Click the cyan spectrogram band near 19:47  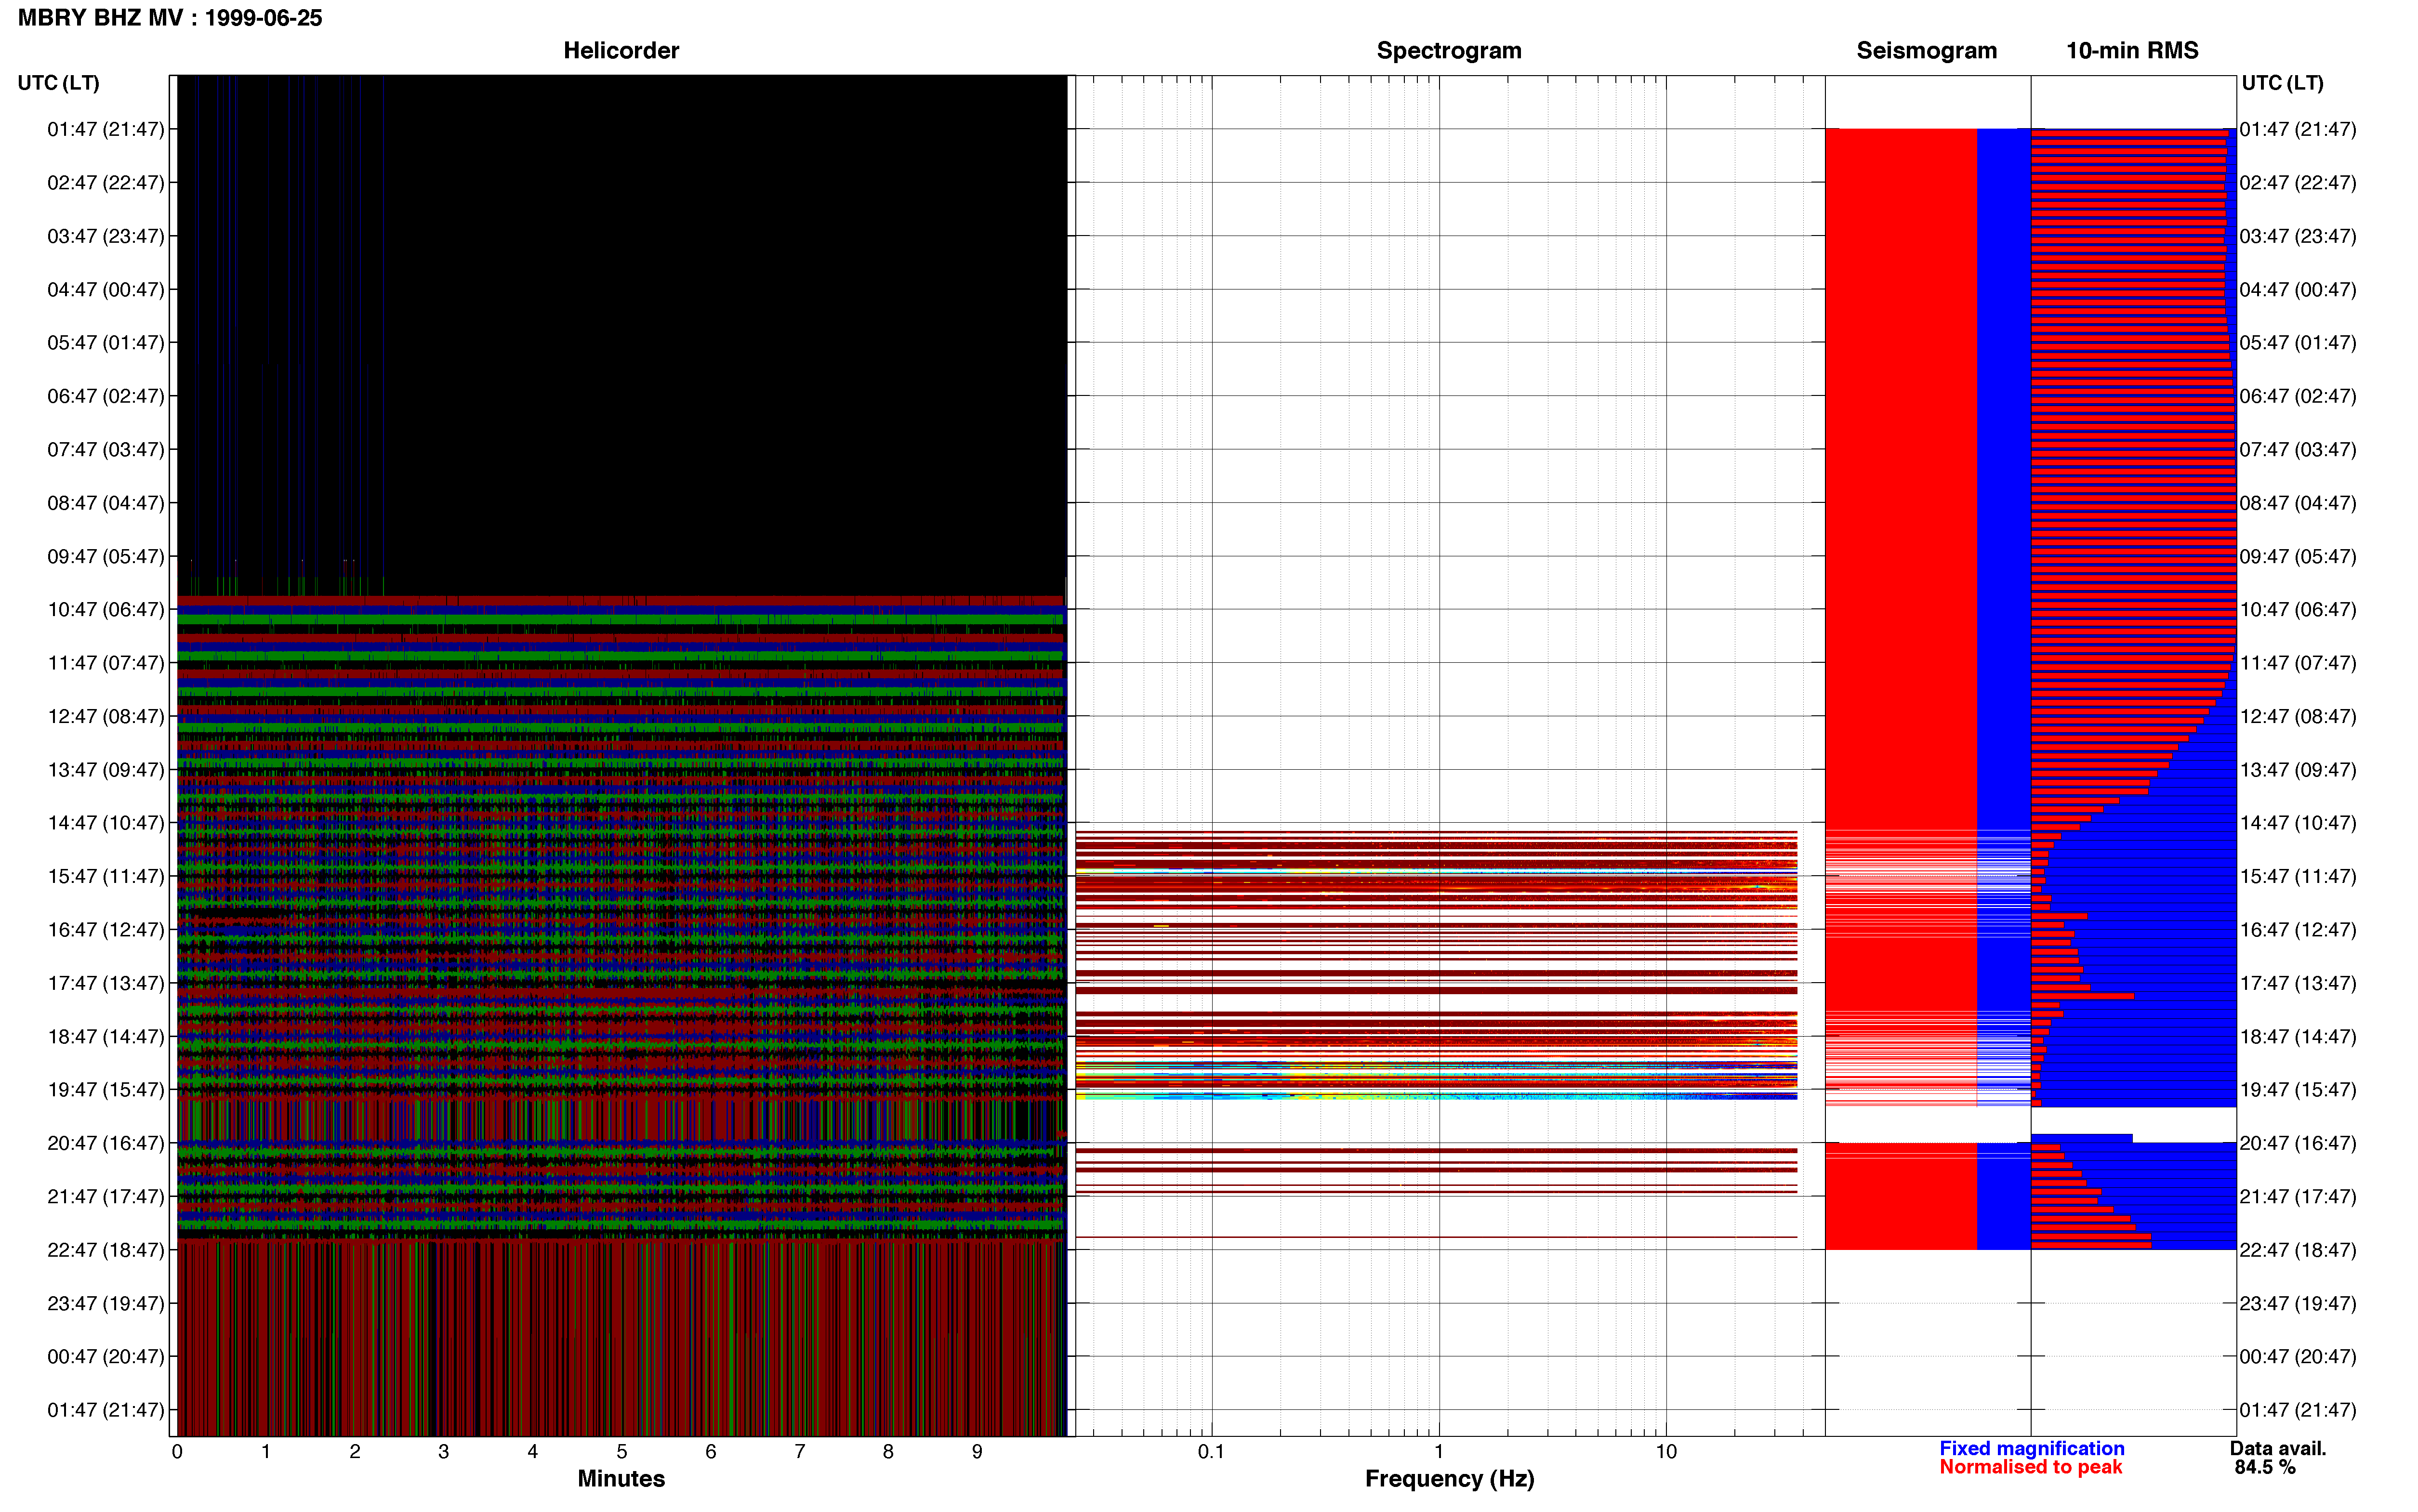[x=1436, y=1097]
